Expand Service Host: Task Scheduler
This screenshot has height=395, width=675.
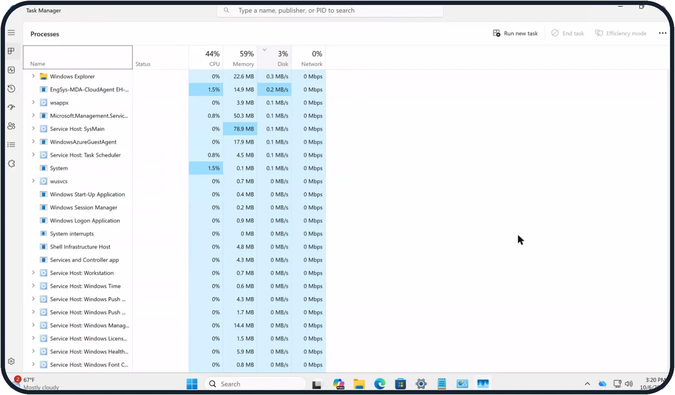[x=33, y=155]
